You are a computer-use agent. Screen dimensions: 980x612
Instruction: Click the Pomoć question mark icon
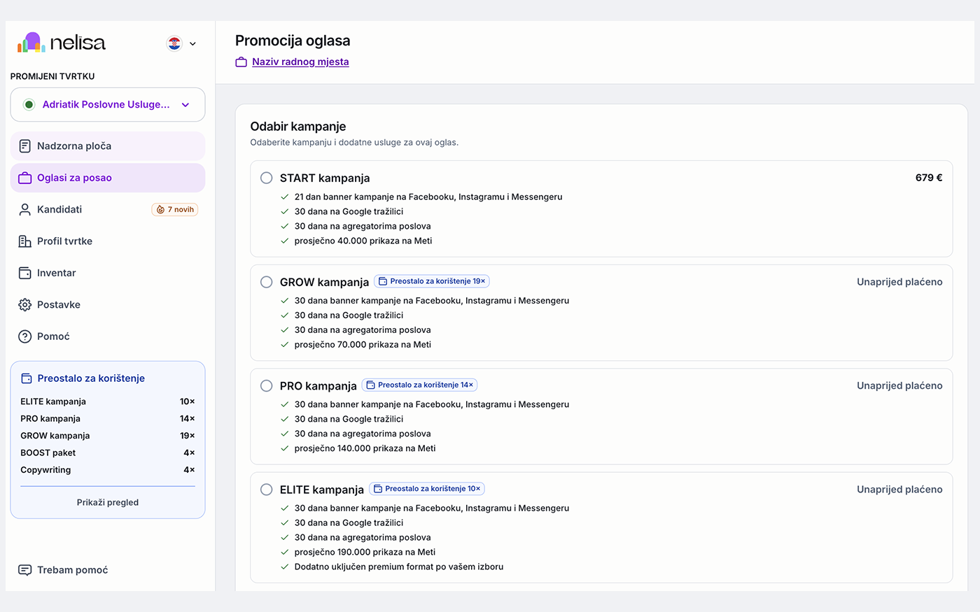pos(24,336)
